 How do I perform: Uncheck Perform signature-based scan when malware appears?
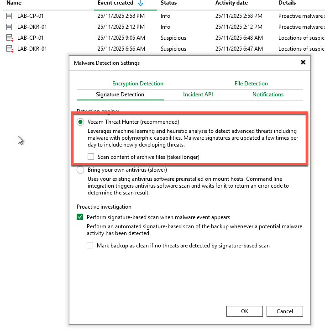[x=80, y=217]
